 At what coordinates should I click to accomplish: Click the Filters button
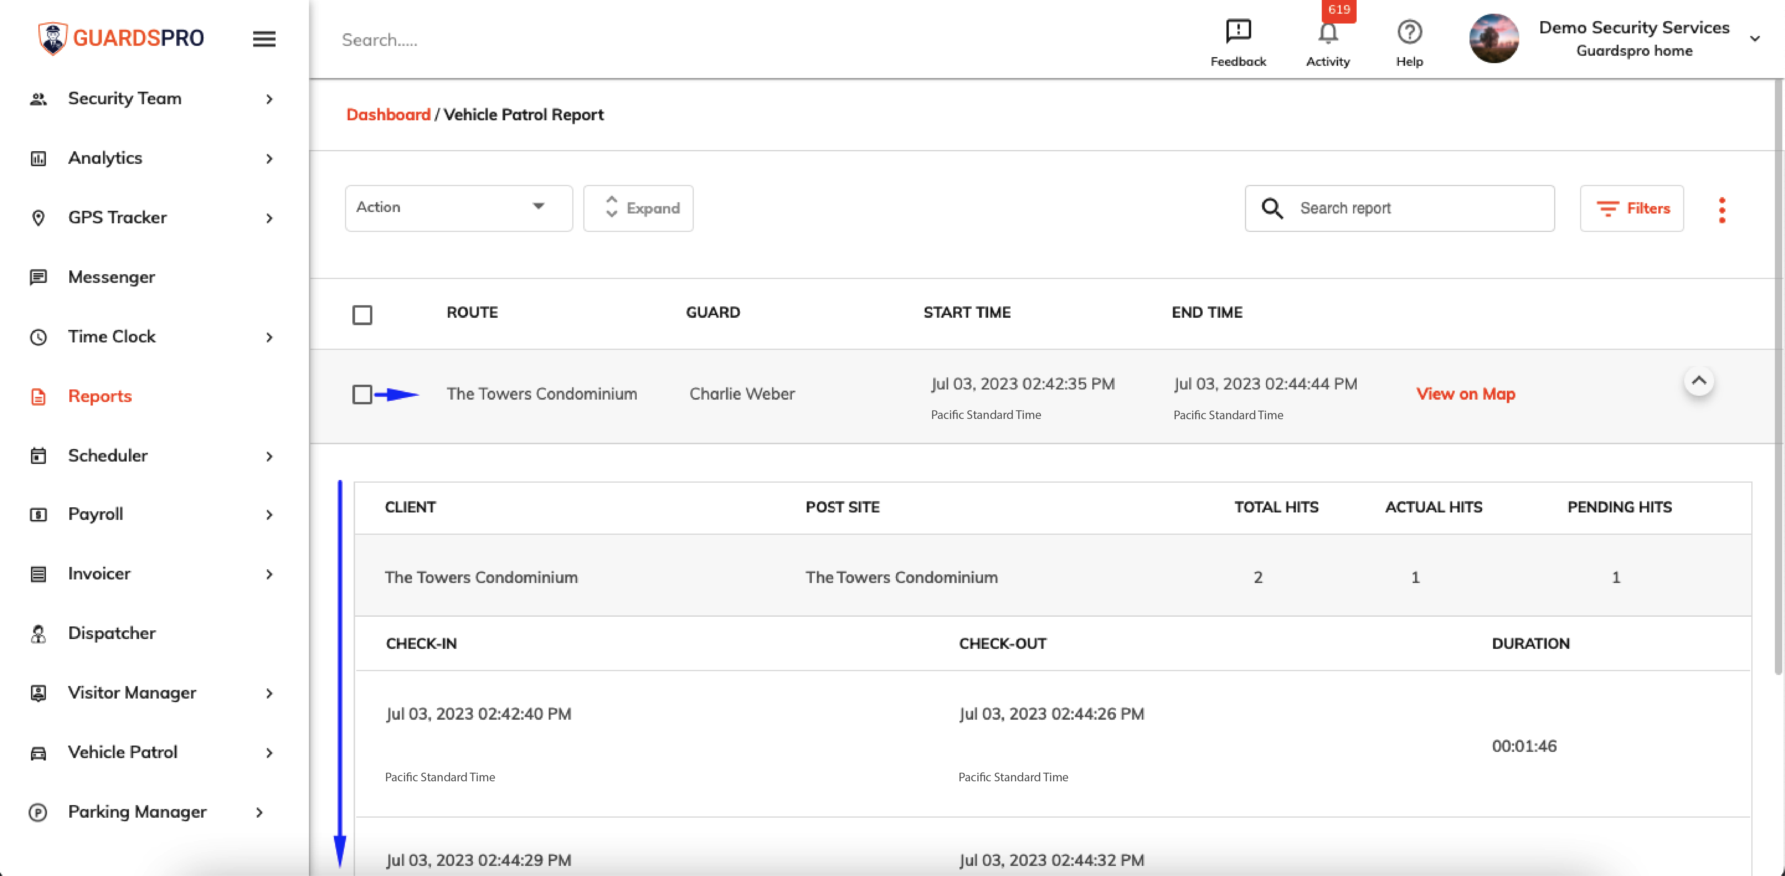pyautogui.click(x=1632, y=208)
